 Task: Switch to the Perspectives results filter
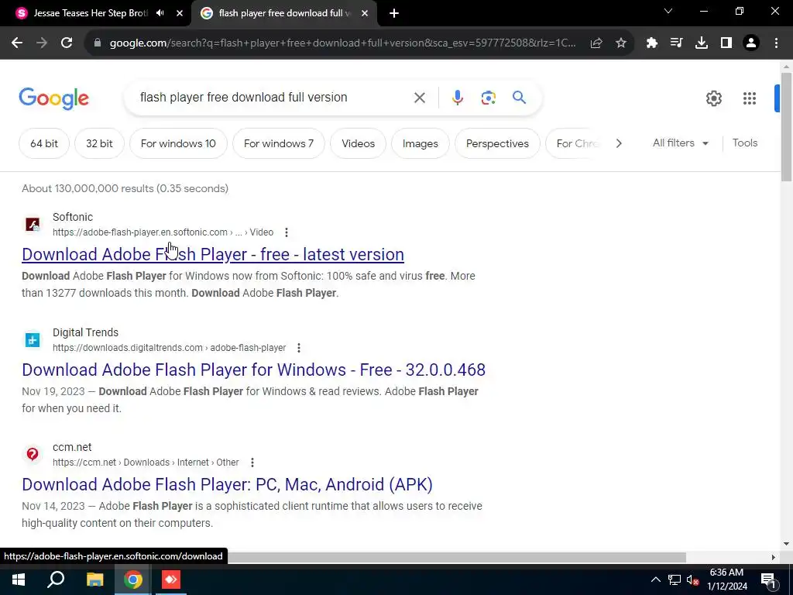point(497,143)
